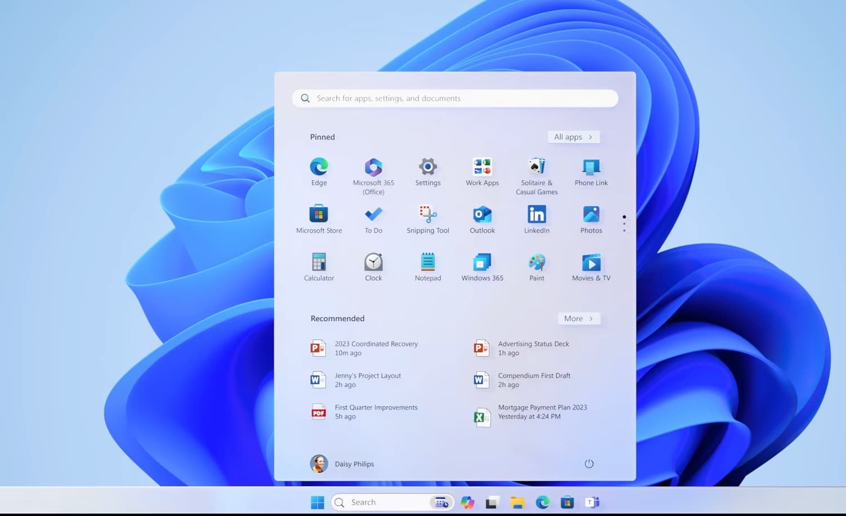
Task: Launch the Paint app
Action: (x=537, y=267)
